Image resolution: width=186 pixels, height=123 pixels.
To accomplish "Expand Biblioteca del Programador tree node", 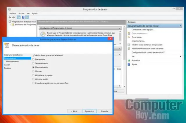I will [10, 25].
